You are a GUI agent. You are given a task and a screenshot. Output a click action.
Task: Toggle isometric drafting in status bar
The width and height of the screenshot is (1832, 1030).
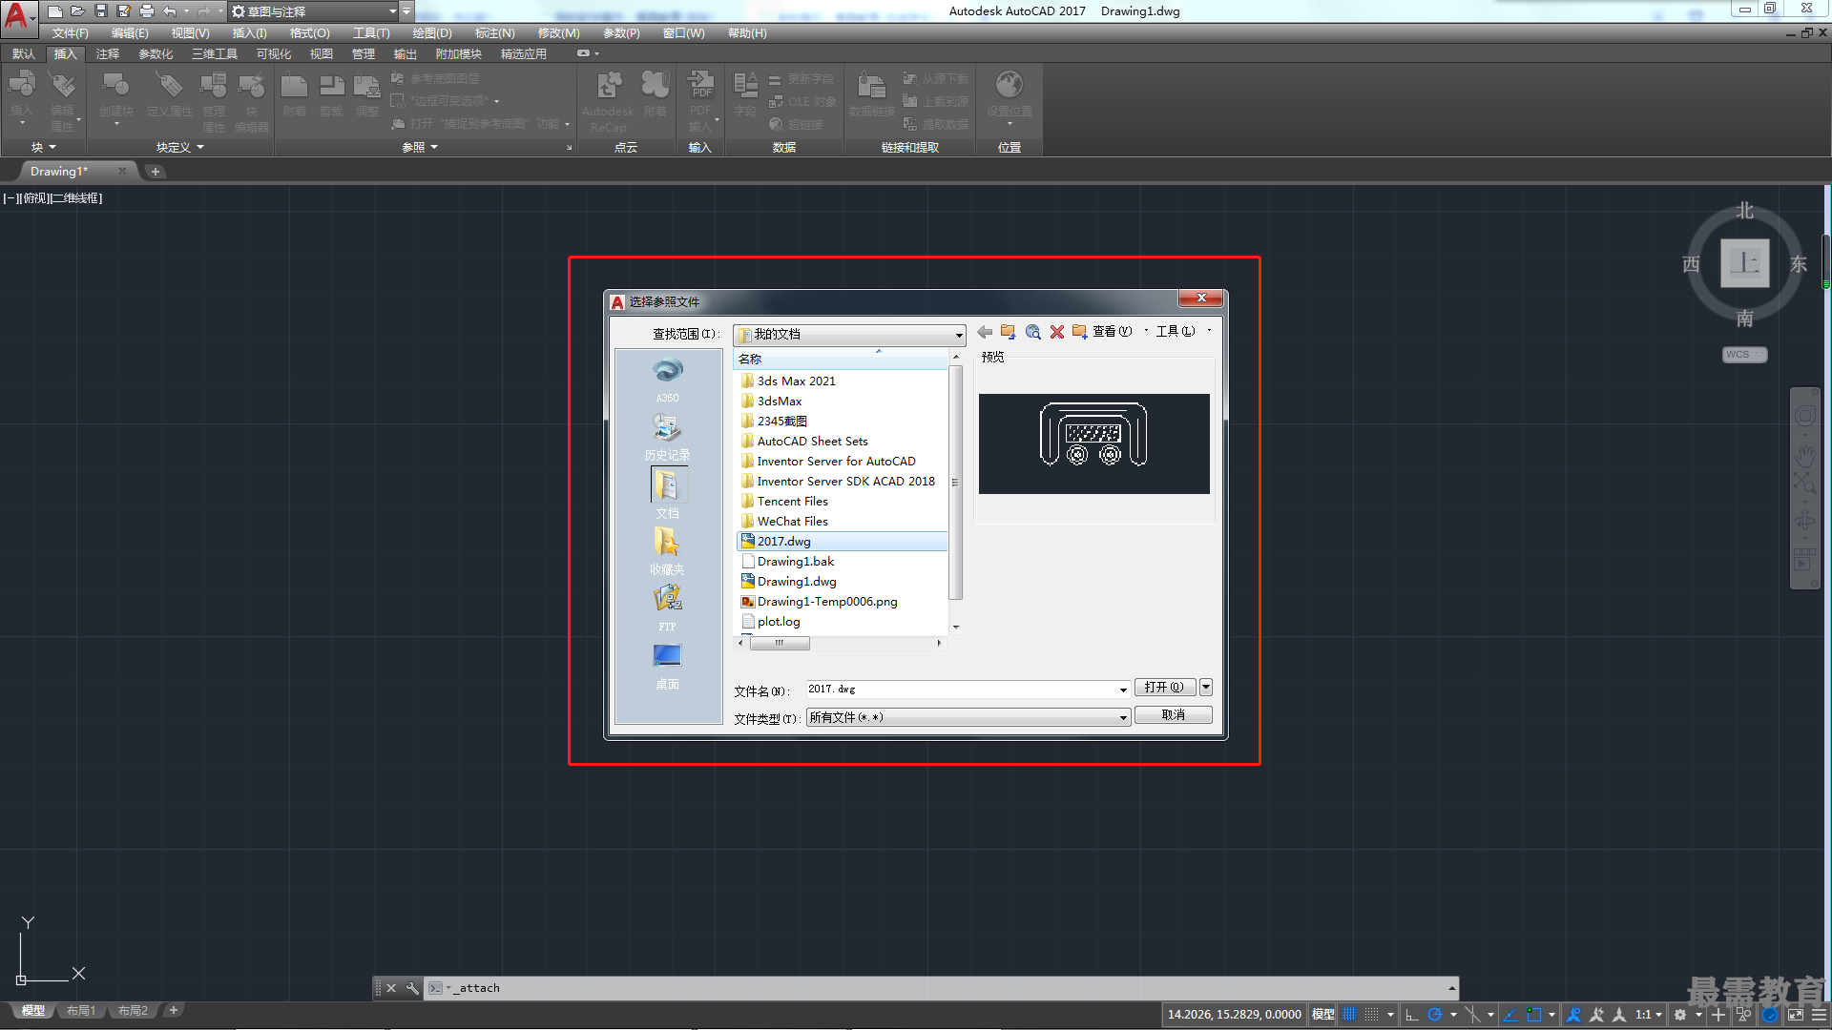pos(1472,1015)
